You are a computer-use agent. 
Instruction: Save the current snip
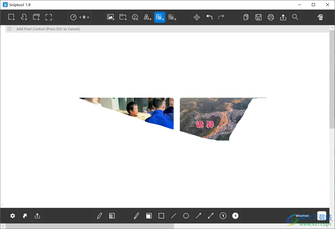pyautogui.click(x=258, y=17)
